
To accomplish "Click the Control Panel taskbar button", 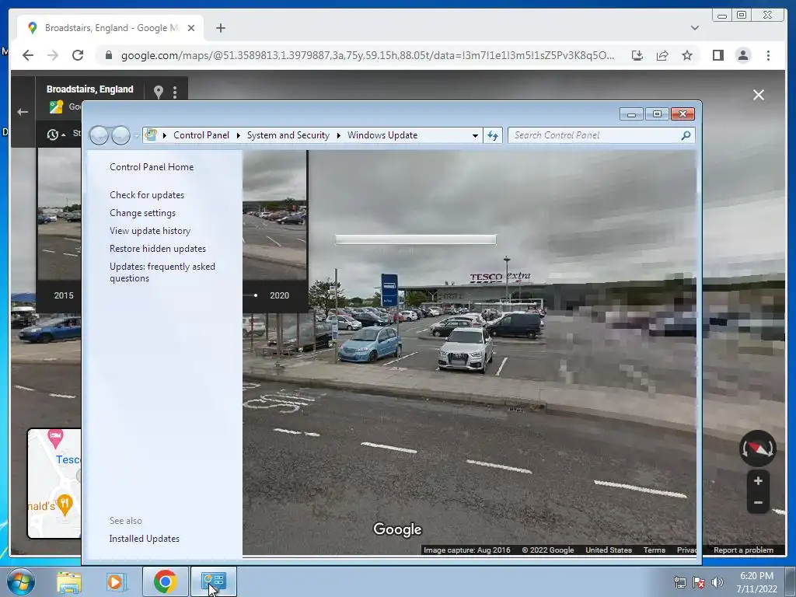I will tap(213, 581).
